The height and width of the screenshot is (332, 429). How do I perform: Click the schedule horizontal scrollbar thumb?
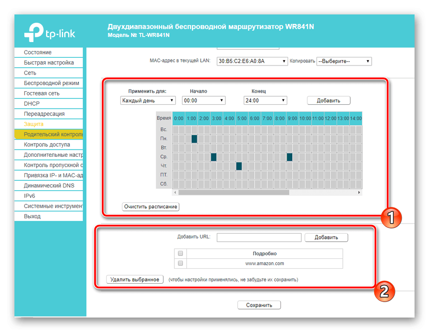coord(233,192)
